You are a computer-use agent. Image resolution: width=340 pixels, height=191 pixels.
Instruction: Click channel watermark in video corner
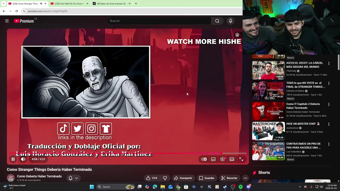click(x=237, y=35)
